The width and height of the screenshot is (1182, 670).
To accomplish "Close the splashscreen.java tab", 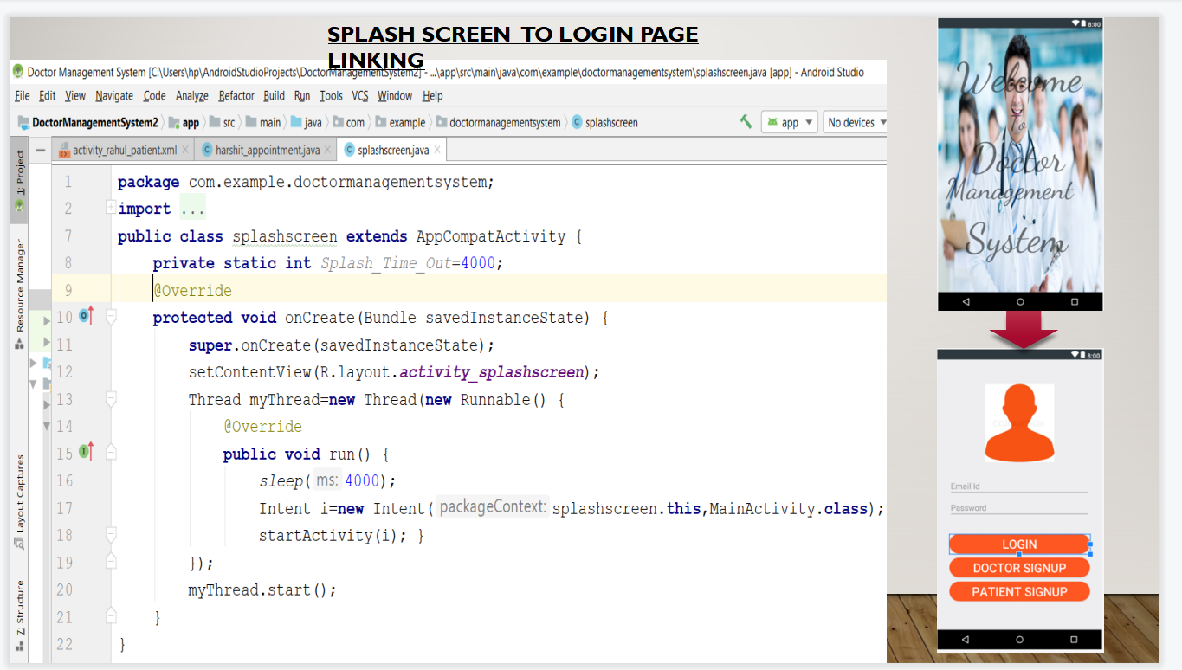I will [437, 150].
